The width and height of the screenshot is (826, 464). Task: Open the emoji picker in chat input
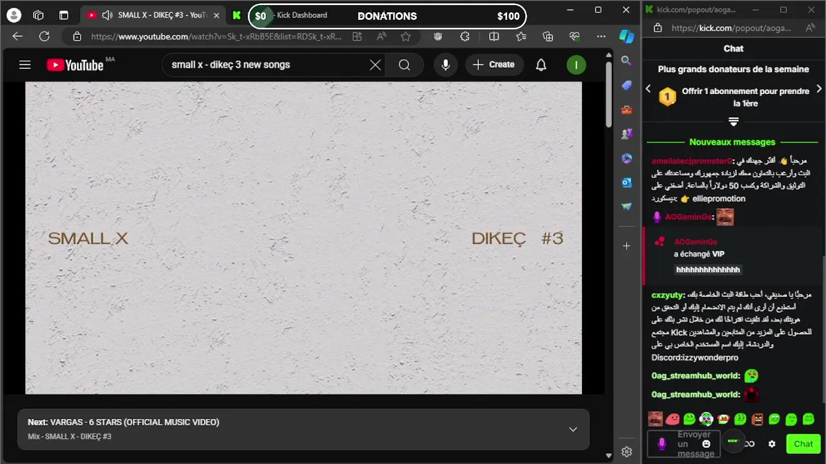pos(706,444)
